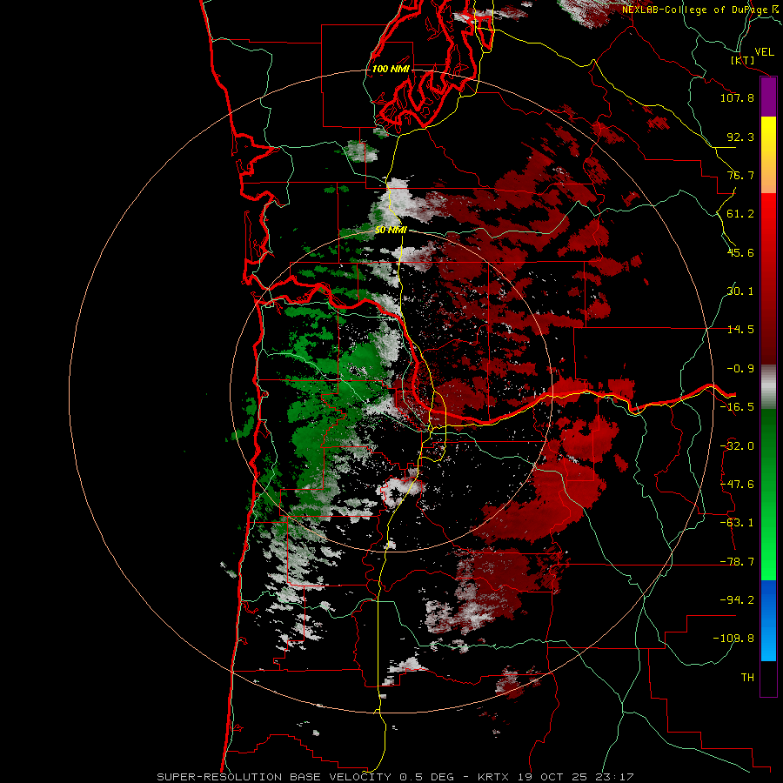Click the 61.2 velocity scale value
The image size is (783, 783).
tap(740, 214)
